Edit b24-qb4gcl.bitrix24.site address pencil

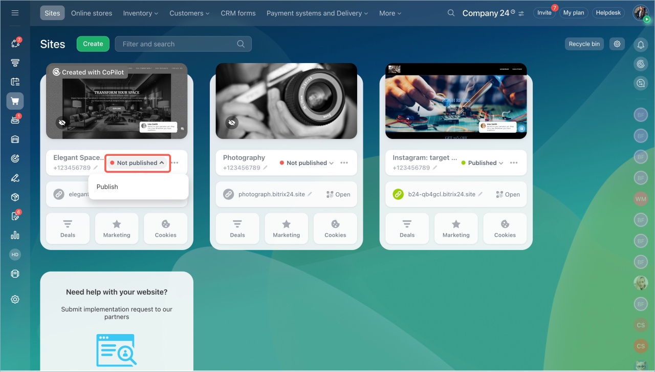click(480, 194)
